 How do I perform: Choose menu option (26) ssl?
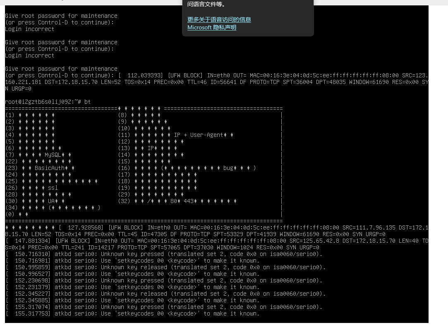[32, 188]
